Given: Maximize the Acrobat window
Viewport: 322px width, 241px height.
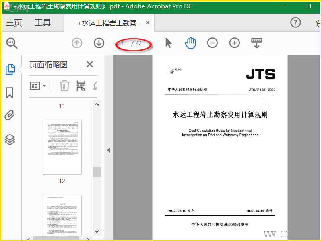Looking at the screenshot, I should pos(308,6).
